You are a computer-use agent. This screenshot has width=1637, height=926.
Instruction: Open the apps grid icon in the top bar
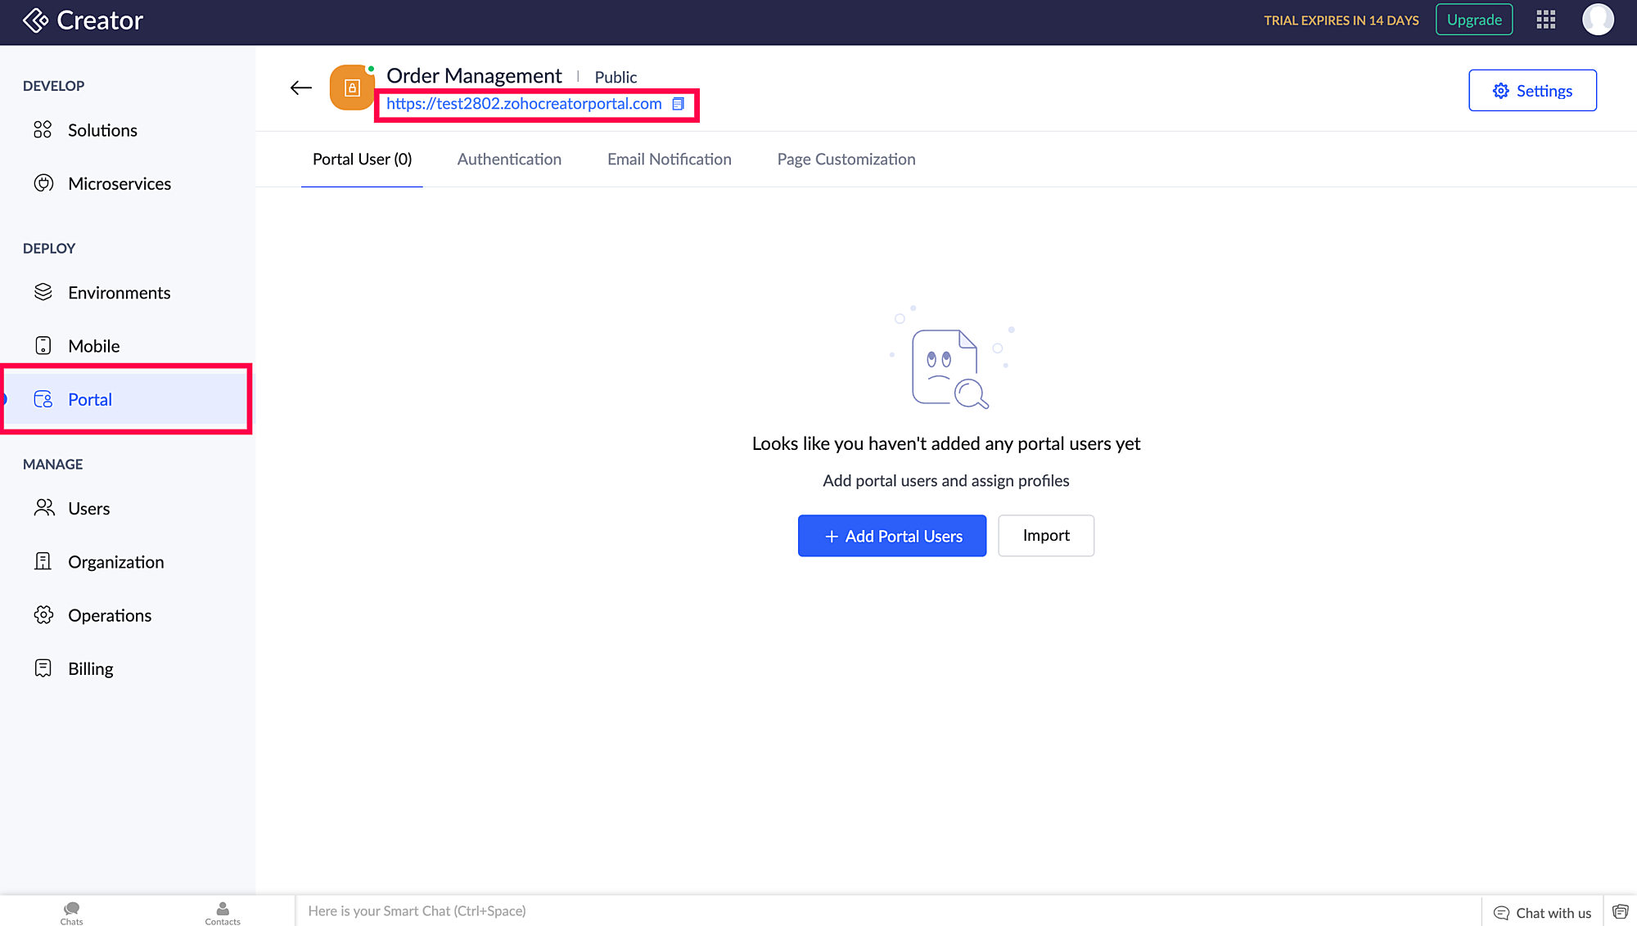1545,20
